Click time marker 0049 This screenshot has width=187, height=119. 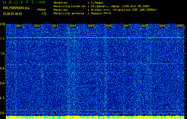[162, 26]
